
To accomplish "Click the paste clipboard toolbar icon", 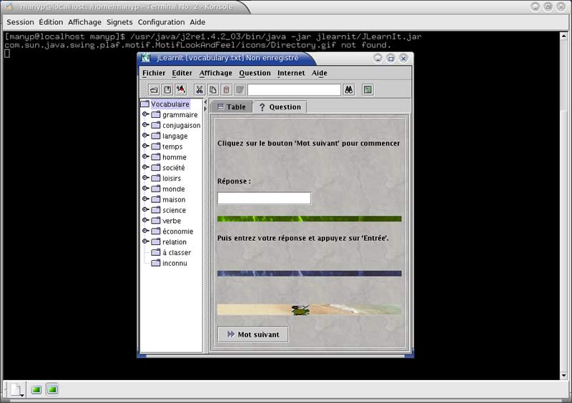I will pos(226,90).
